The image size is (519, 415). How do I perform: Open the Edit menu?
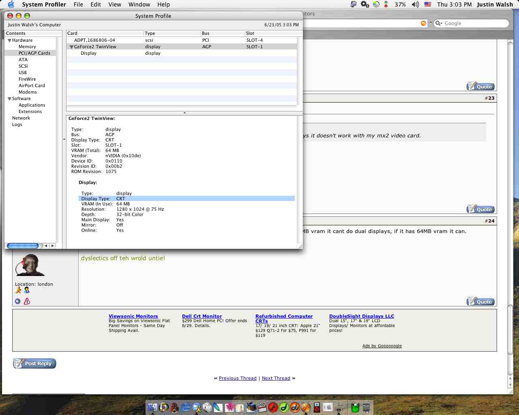pos(96,4)
